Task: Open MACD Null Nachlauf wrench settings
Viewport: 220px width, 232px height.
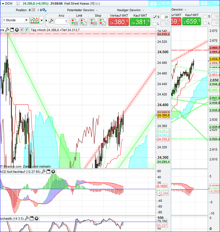Action: [43, 172]
